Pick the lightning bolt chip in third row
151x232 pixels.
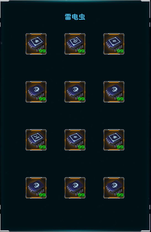75,140
